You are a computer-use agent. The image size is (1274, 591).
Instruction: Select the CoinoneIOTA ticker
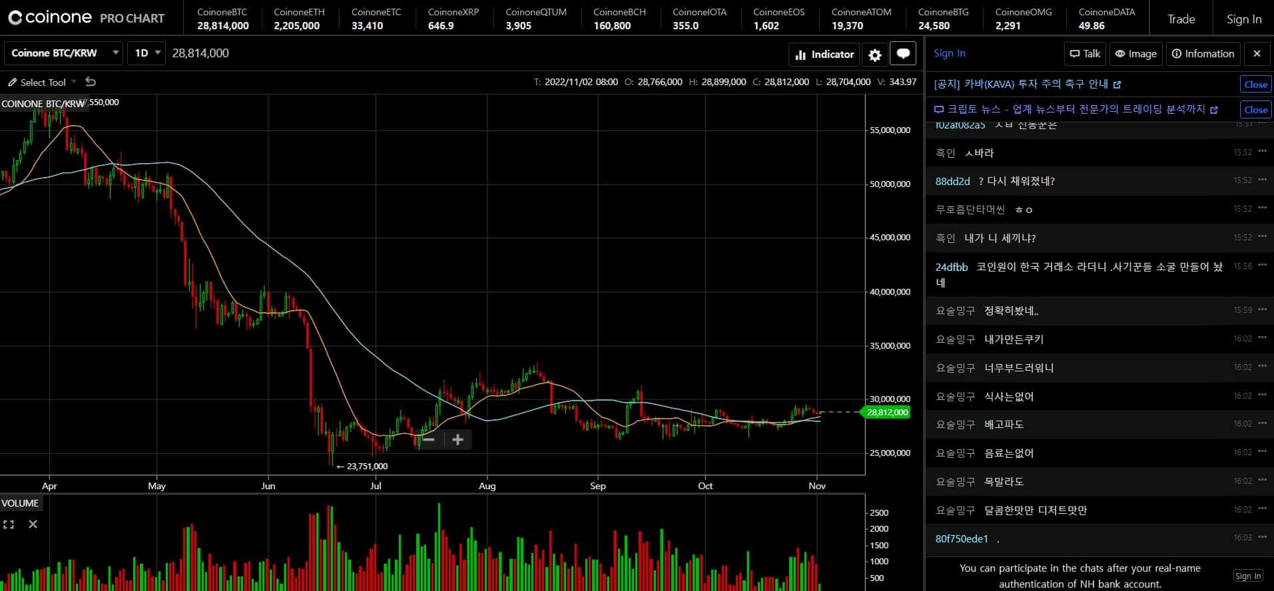(699, 19)
